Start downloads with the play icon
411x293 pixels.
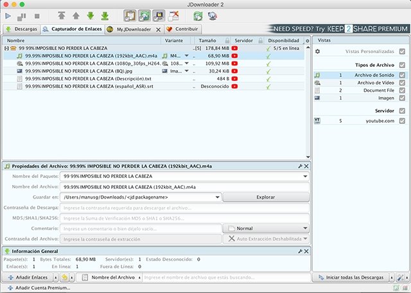[8, 16]
